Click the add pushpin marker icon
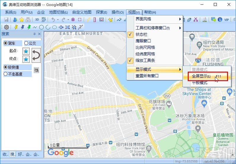Viewport: 236px width, 164px height. point(110,20)
